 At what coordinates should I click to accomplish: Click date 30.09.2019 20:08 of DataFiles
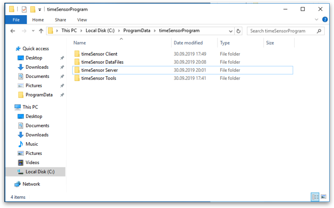pos(190,62)
